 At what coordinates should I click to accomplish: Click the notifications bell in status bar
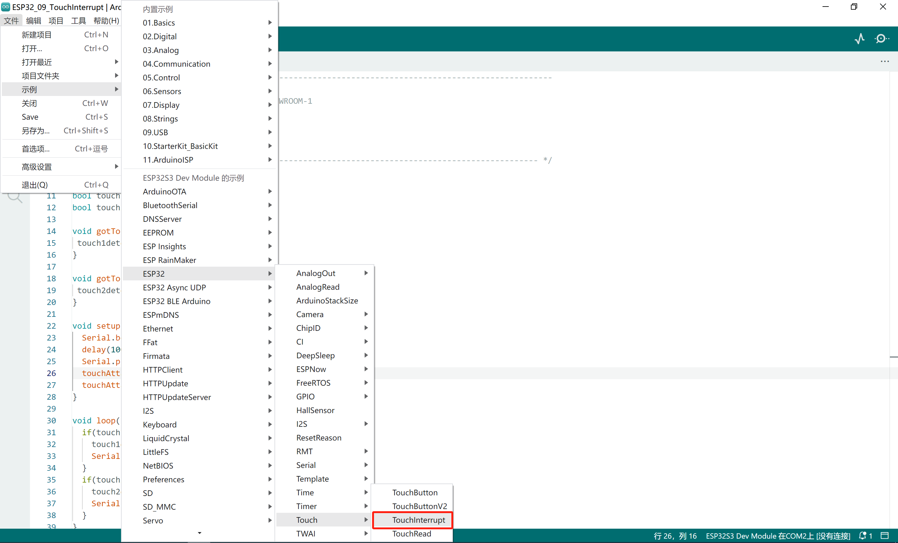click(x=862, y=535)
